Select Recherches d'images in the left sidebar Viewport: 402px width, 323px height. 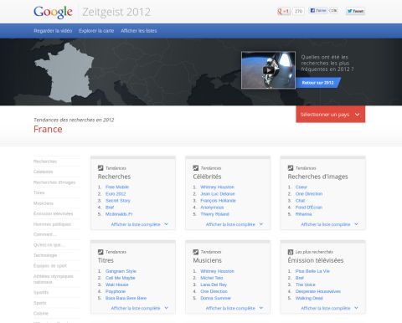pos(54,182)
